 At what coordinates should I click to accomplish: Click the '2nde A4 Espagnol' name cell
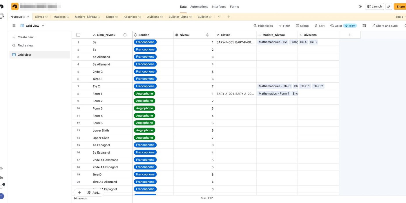click(105, 167)
